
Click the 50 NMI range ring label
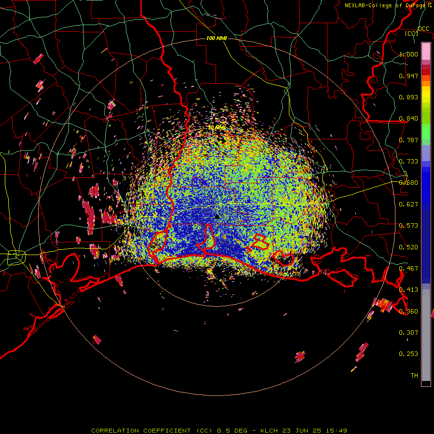[x=217, y=127]
